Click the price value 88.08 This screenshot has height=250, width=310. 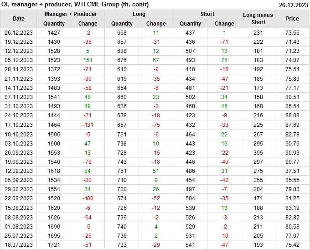(292, 115)
